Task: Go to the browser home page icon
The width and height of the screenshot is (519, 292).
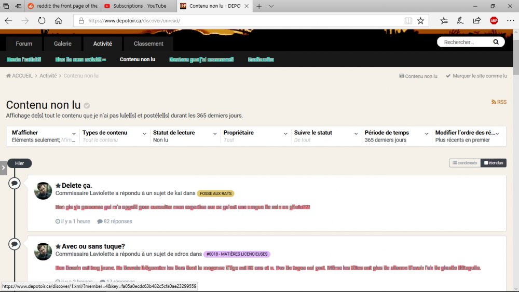Action: point(58,21)
